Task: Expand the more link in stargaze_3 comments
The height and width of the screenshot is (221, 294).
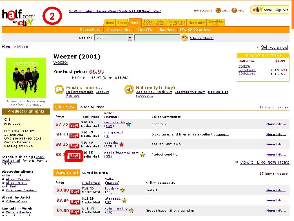Action: [223, 134]
